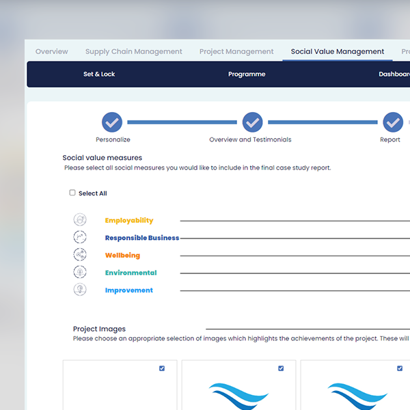Click the Wellbeing category icon

click(x=80, y=255)
